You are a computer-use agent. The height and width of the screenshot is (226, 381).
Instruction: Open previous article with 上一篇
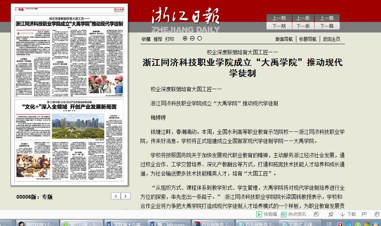tap(327, 18)
